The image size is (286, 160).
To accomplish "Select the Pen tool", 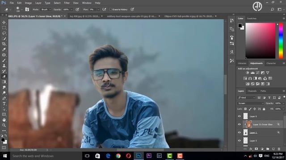I will coord(4,98).
